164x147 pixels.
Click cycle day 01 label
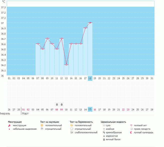pyautogui.click(x=9, y=78)
